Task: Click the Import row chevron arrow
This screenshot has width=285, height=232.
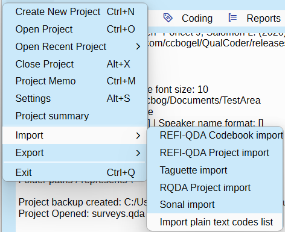Action: click(x=138, y=136)
